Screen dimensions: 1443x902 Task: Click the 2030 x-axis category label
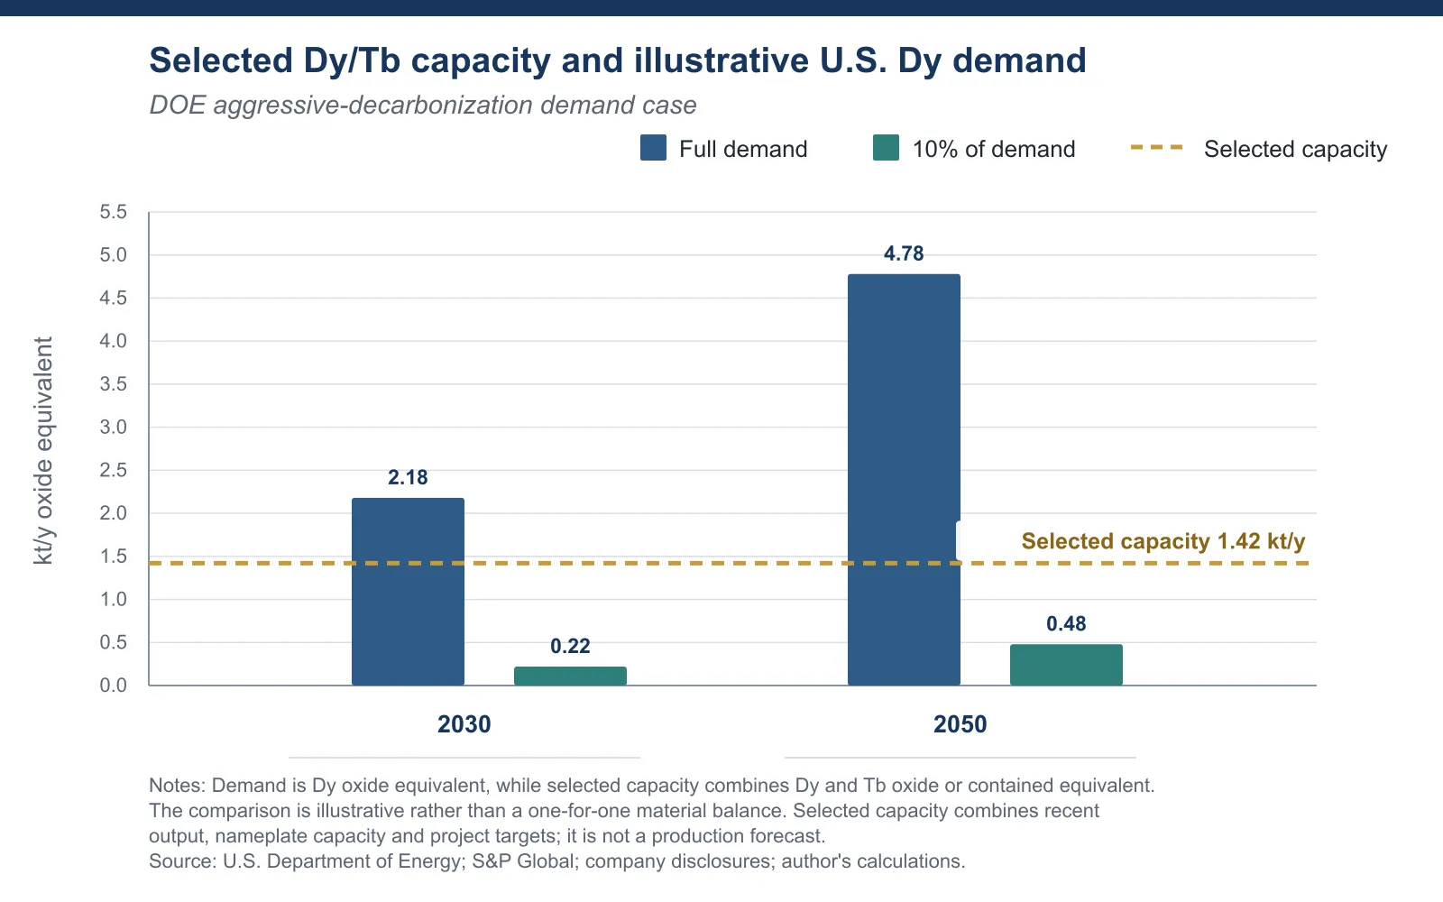(x=464, y=724)
